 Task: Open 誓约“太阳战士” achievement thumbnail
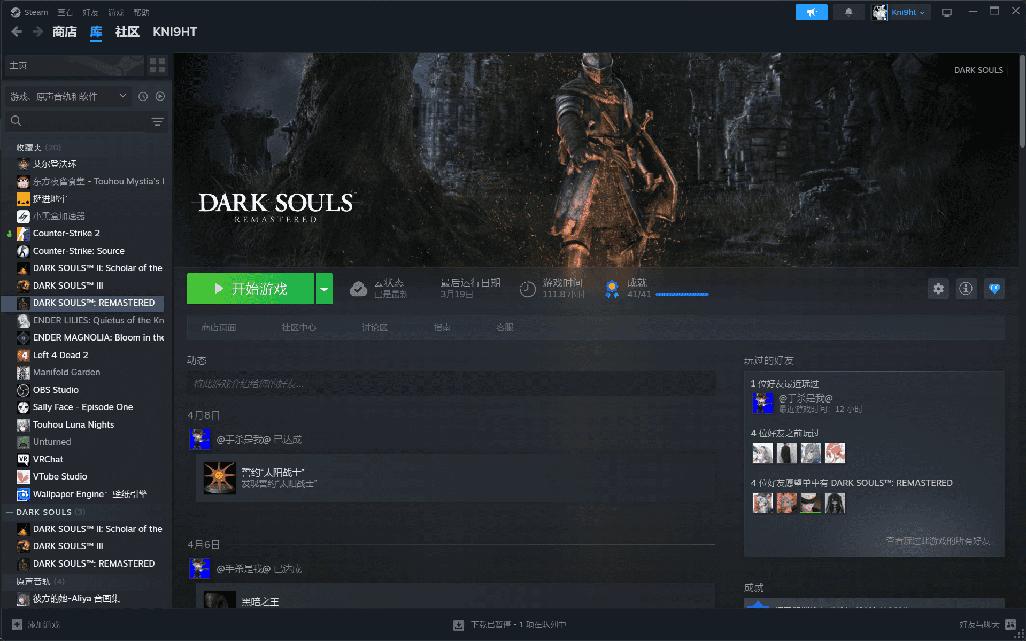pos(219,477)
